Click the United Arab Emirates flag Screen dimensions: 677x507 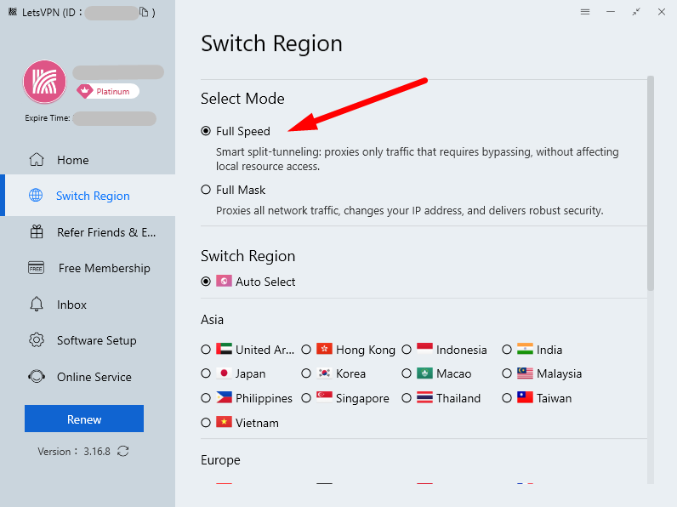tap(224, 349)
